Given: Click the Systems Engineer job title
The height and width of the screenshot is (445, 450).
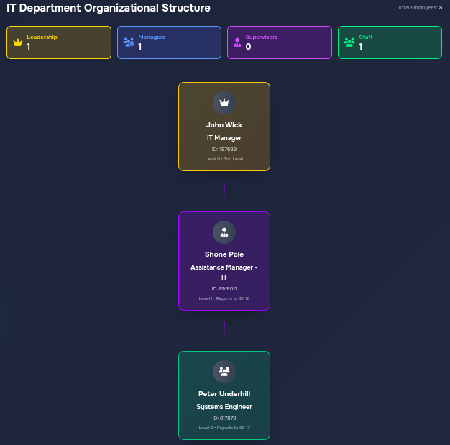Looking at the screenshot, I should click(x=224, y=407).
